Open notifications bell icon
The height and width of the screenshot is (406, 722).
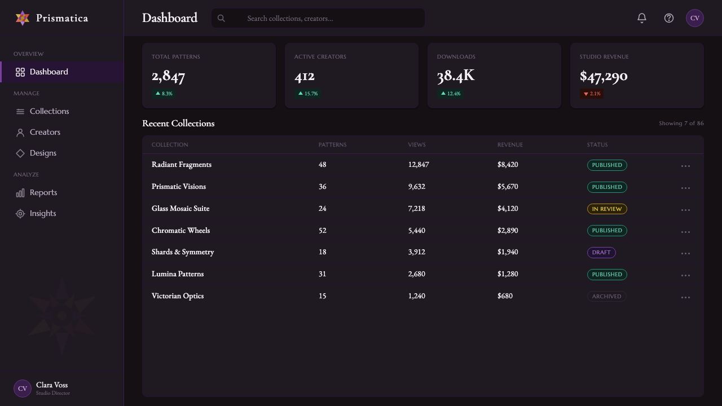pyautogui.click(x=642, y=18)
